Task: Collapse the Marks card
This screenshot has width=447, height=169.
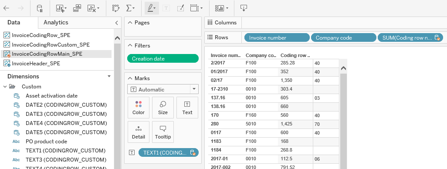Action: click(x=130, y=78)
